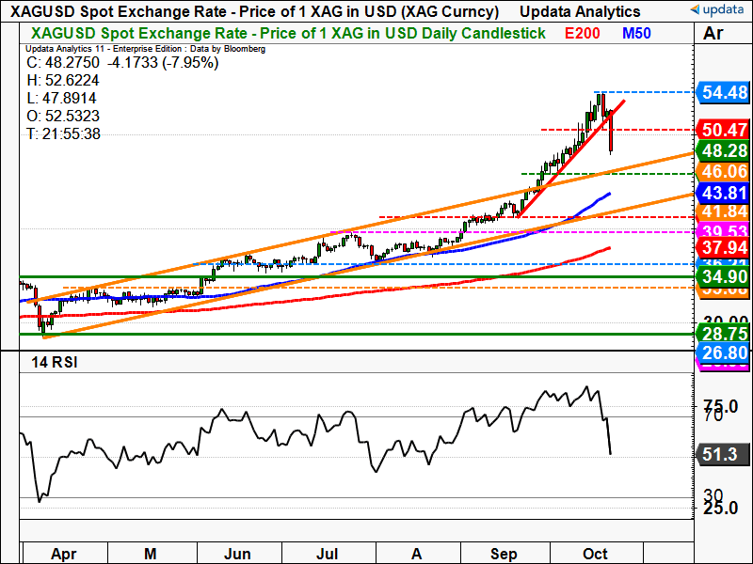Viewport: 753px width, 564px height.
Task: Click the 50.47 red price tag
Action: tap(722, 129)
